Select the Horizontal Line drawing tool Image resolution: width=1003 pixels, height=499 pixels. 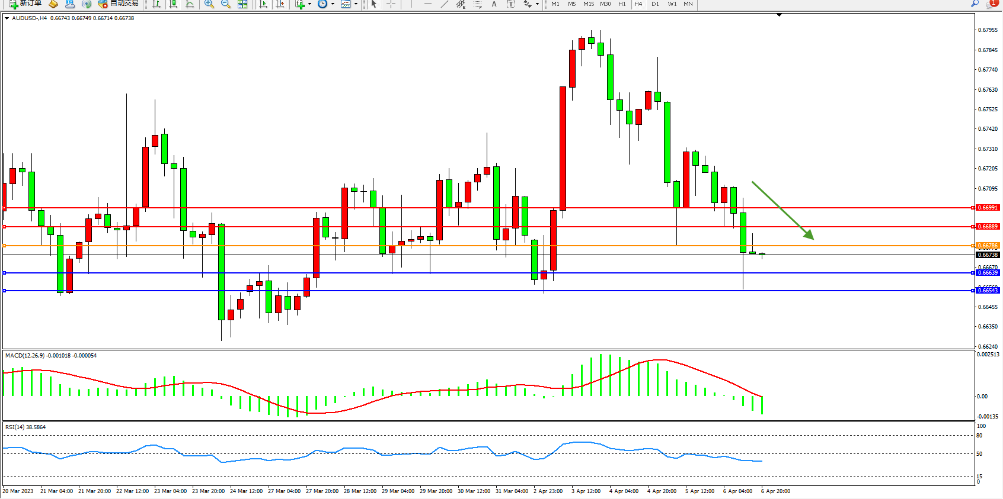[x=428, y=4]
